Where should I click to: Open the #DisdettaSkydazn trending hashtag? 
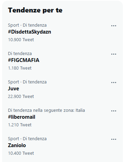(29, 32)
